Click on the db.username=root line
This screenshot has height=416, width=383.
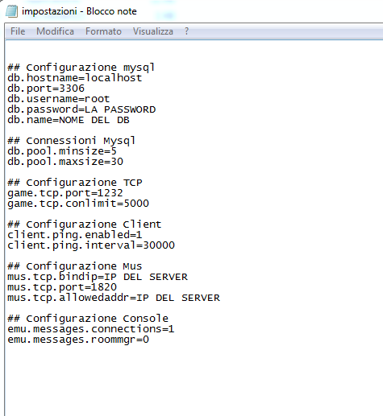coord(59,99)
